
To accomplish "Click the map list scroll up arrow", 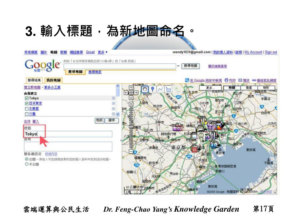I will pyautogui.click(x=118, y=86).
